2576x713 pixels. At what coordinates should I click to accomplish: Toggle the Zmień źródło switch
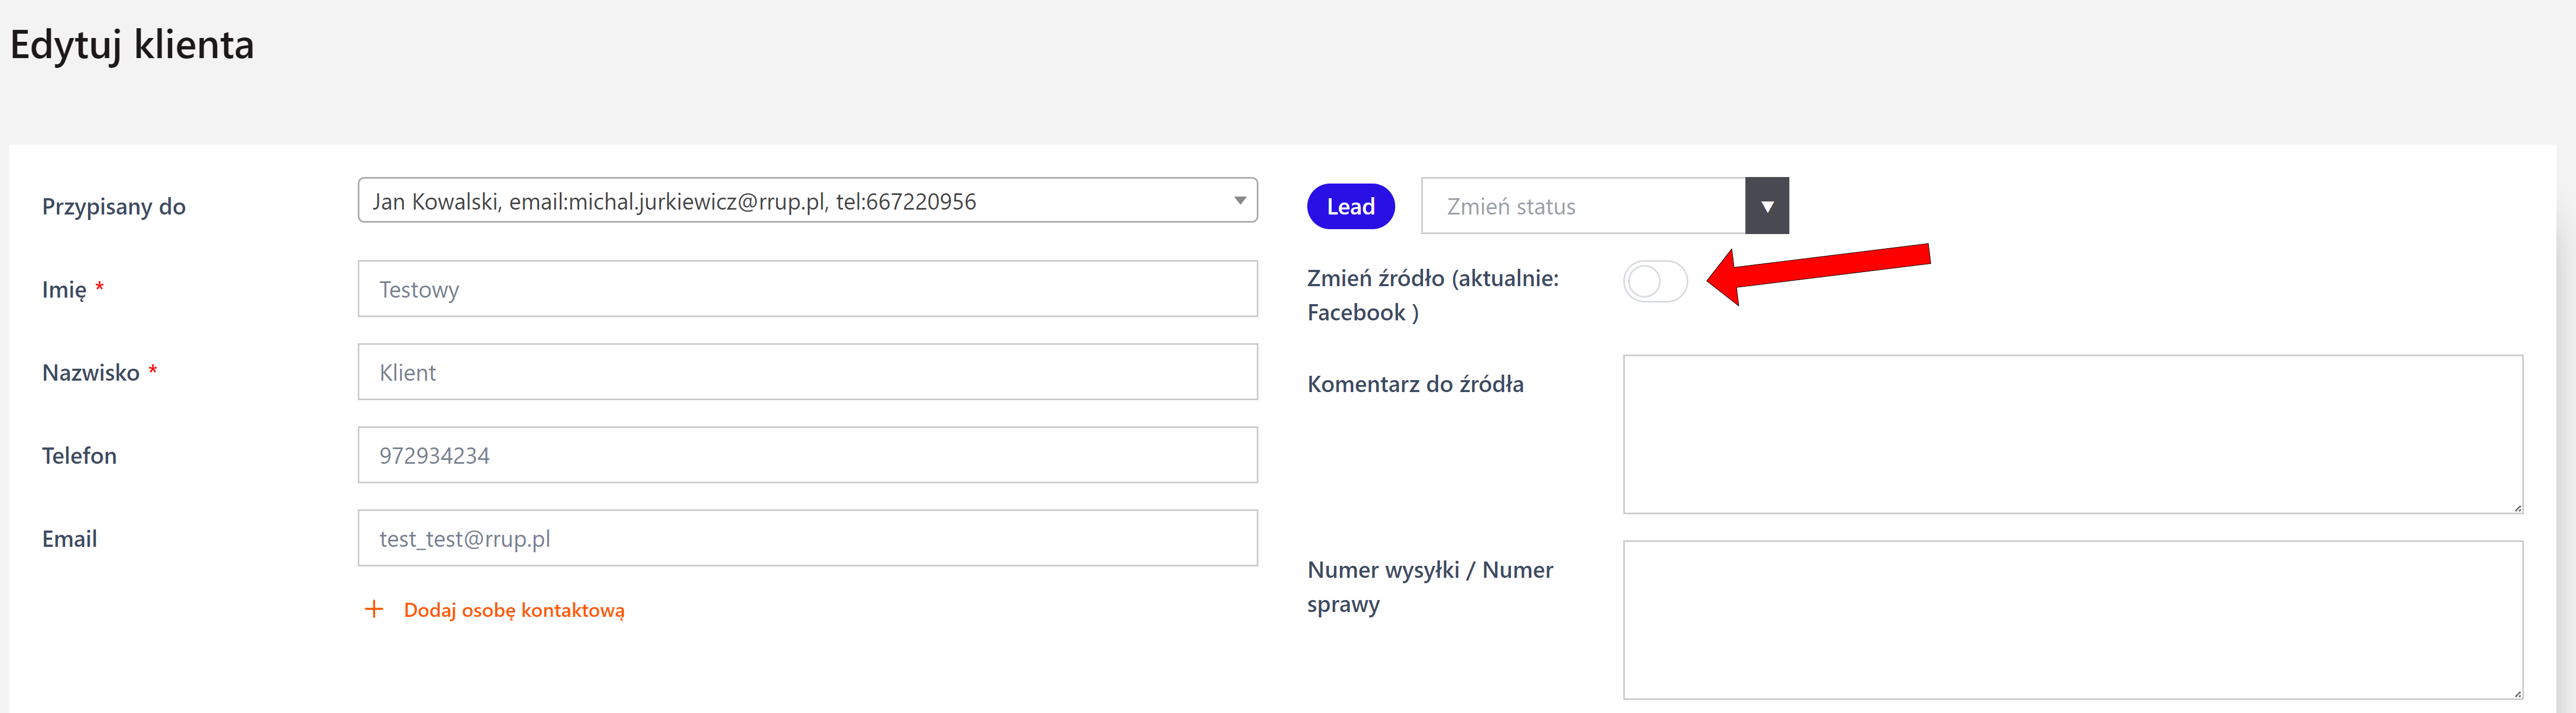[x=1655, y=282]
